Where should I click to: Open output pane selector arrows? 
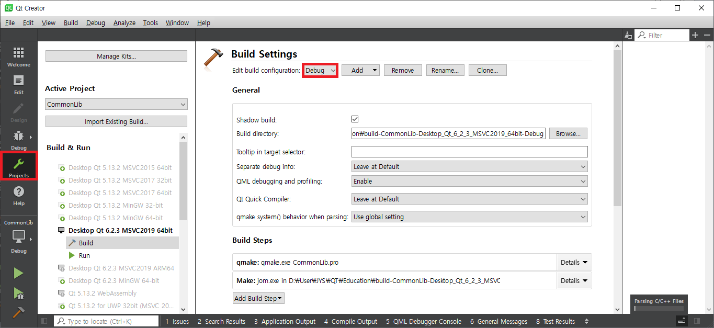pos(586,321)
